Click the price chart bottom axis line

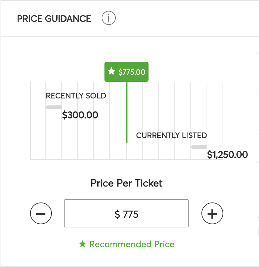(x=127, y=159)
